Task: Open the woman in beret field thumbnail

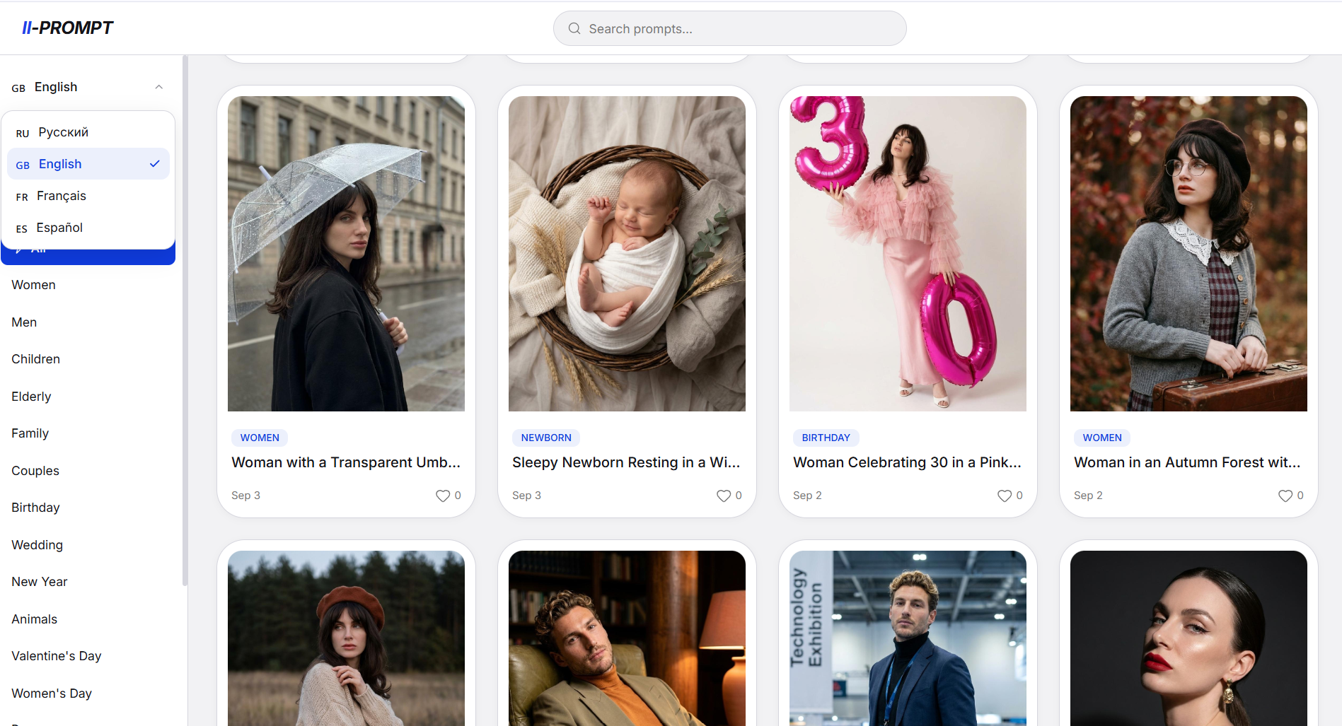Action: pos(346,638)
